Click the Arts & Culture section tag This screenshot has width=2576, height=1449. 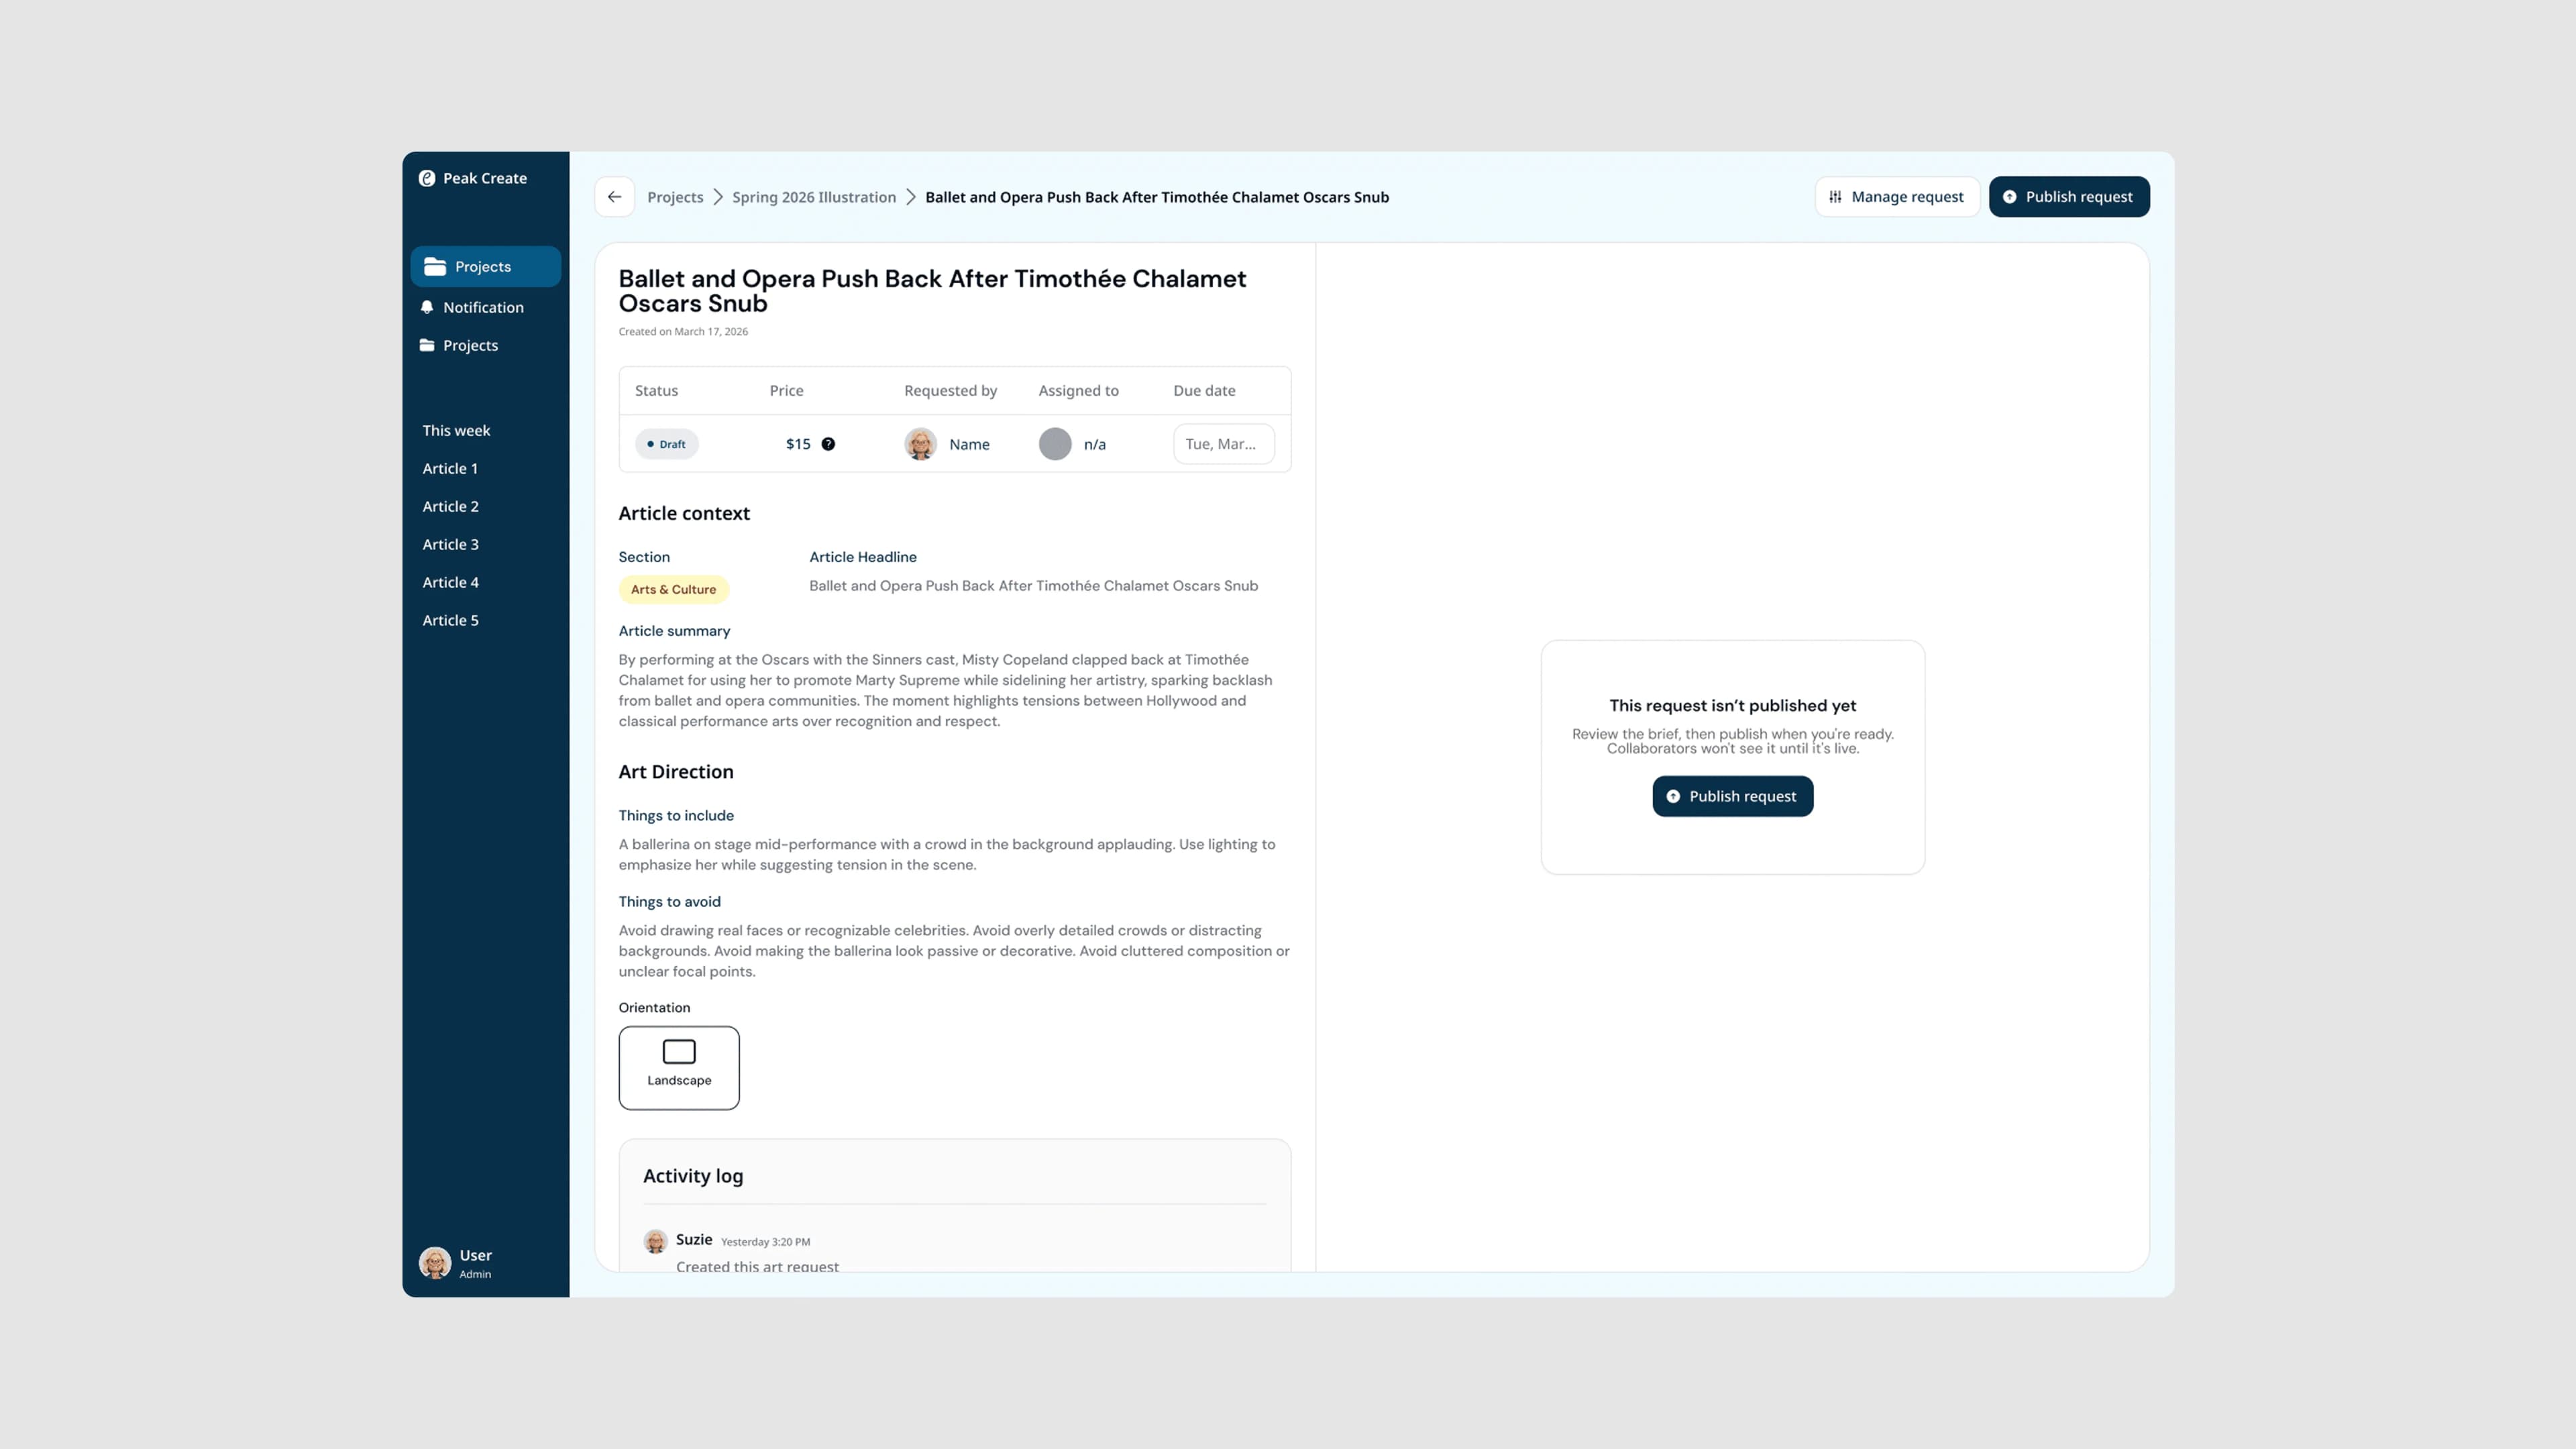point(673,590)
